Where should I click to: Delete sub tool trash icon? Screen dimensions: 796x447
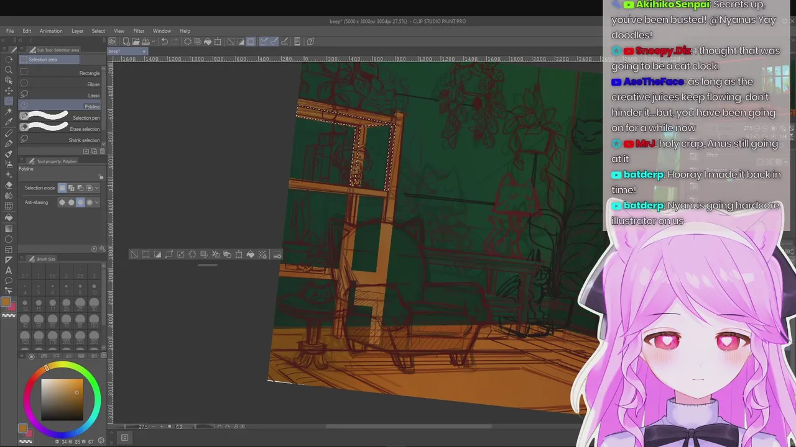102,151
